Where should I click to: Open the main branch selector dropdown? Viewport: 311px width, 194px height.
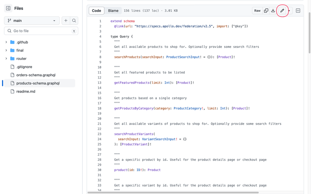(x=32, y=21)
